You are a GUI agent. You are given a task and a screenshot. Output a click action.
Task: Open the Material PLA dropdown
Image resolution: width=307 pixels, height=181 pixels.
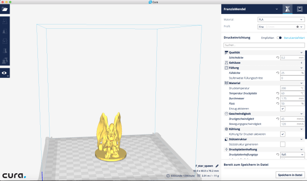[281, 19]
